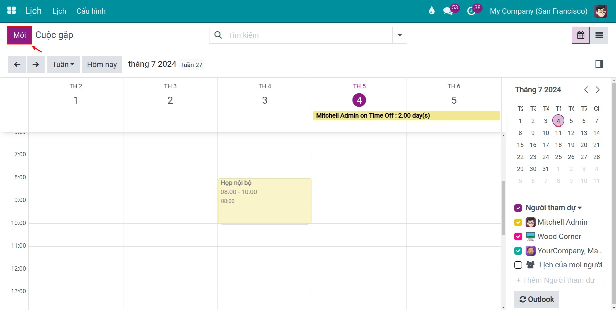Expand the Người tham dự filter caret
This screenshot has width=616, height=310.
click(580, 208)
